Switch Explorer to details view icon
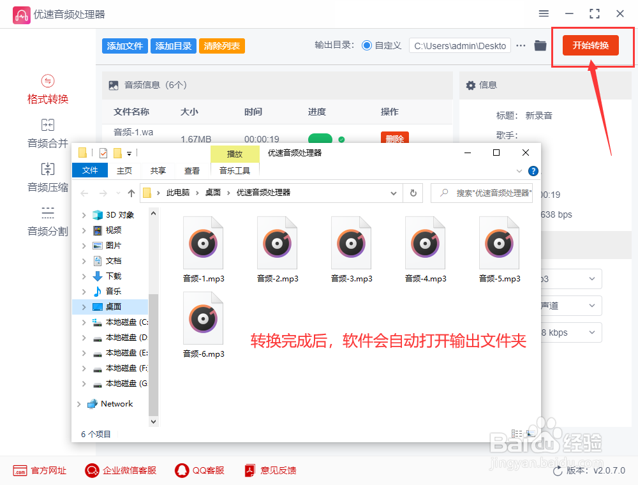Image resolution: width=638 pixels, height=485 pixels. 517,433
